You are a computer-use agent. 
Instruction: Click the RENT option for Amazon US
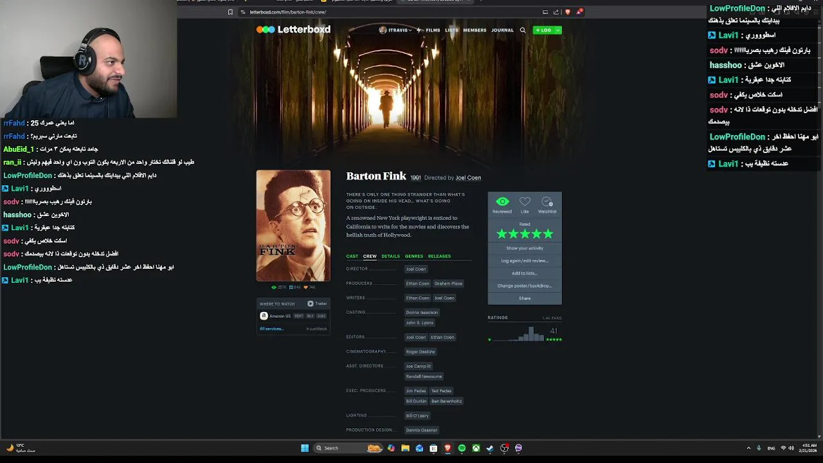(299, 316)
